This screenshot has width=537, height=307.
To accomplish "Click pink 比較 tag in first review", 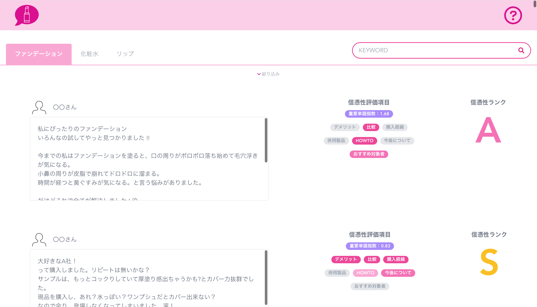I will click(x=371, y=127).
